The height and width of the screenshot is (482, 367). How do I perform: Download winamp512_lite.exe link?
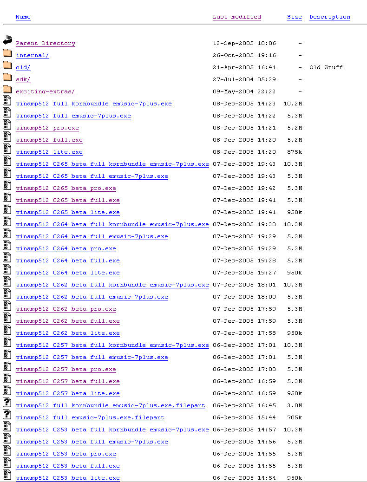coord(49,152)
